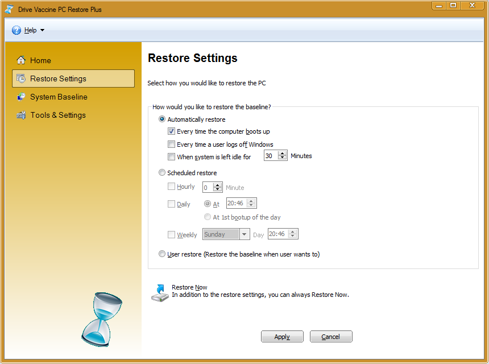This screenshot has height=364, width=489.
Task: Select the Scheduled restore option
Action: [x=162, y=172]
